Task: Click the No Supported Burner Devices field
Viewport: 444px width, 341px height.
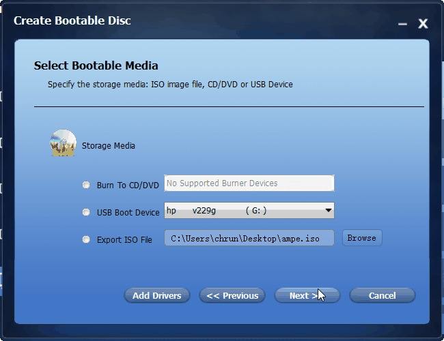Action: pyautogui.click(x=249, y=183)
